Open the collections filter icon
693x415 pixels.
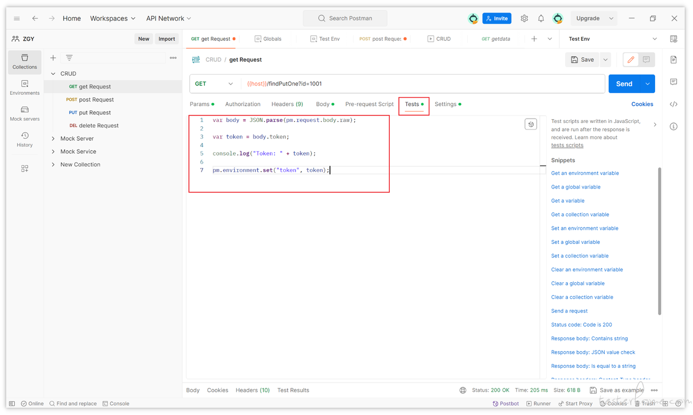pos(69,57)
